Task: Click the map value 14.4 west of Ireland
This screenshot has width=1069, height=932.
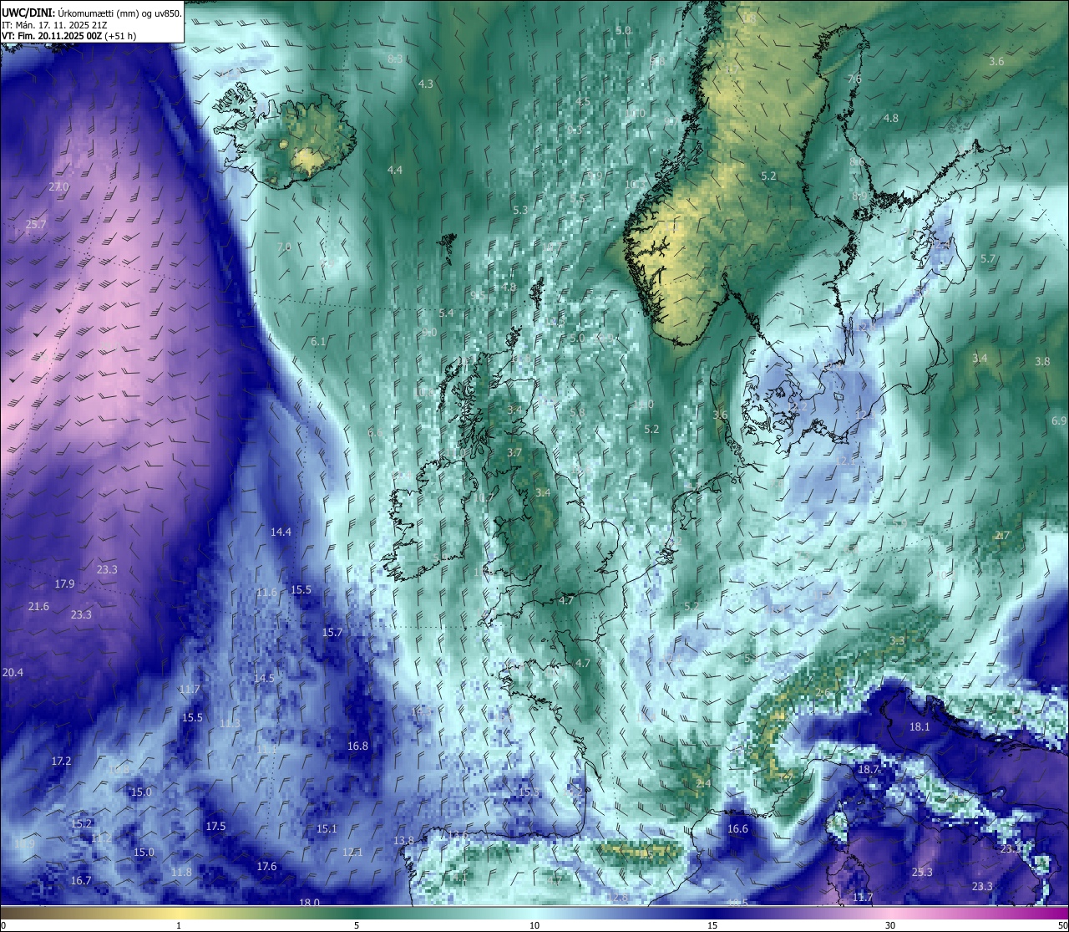Action: pyautogui.click(x=281, y=532)
